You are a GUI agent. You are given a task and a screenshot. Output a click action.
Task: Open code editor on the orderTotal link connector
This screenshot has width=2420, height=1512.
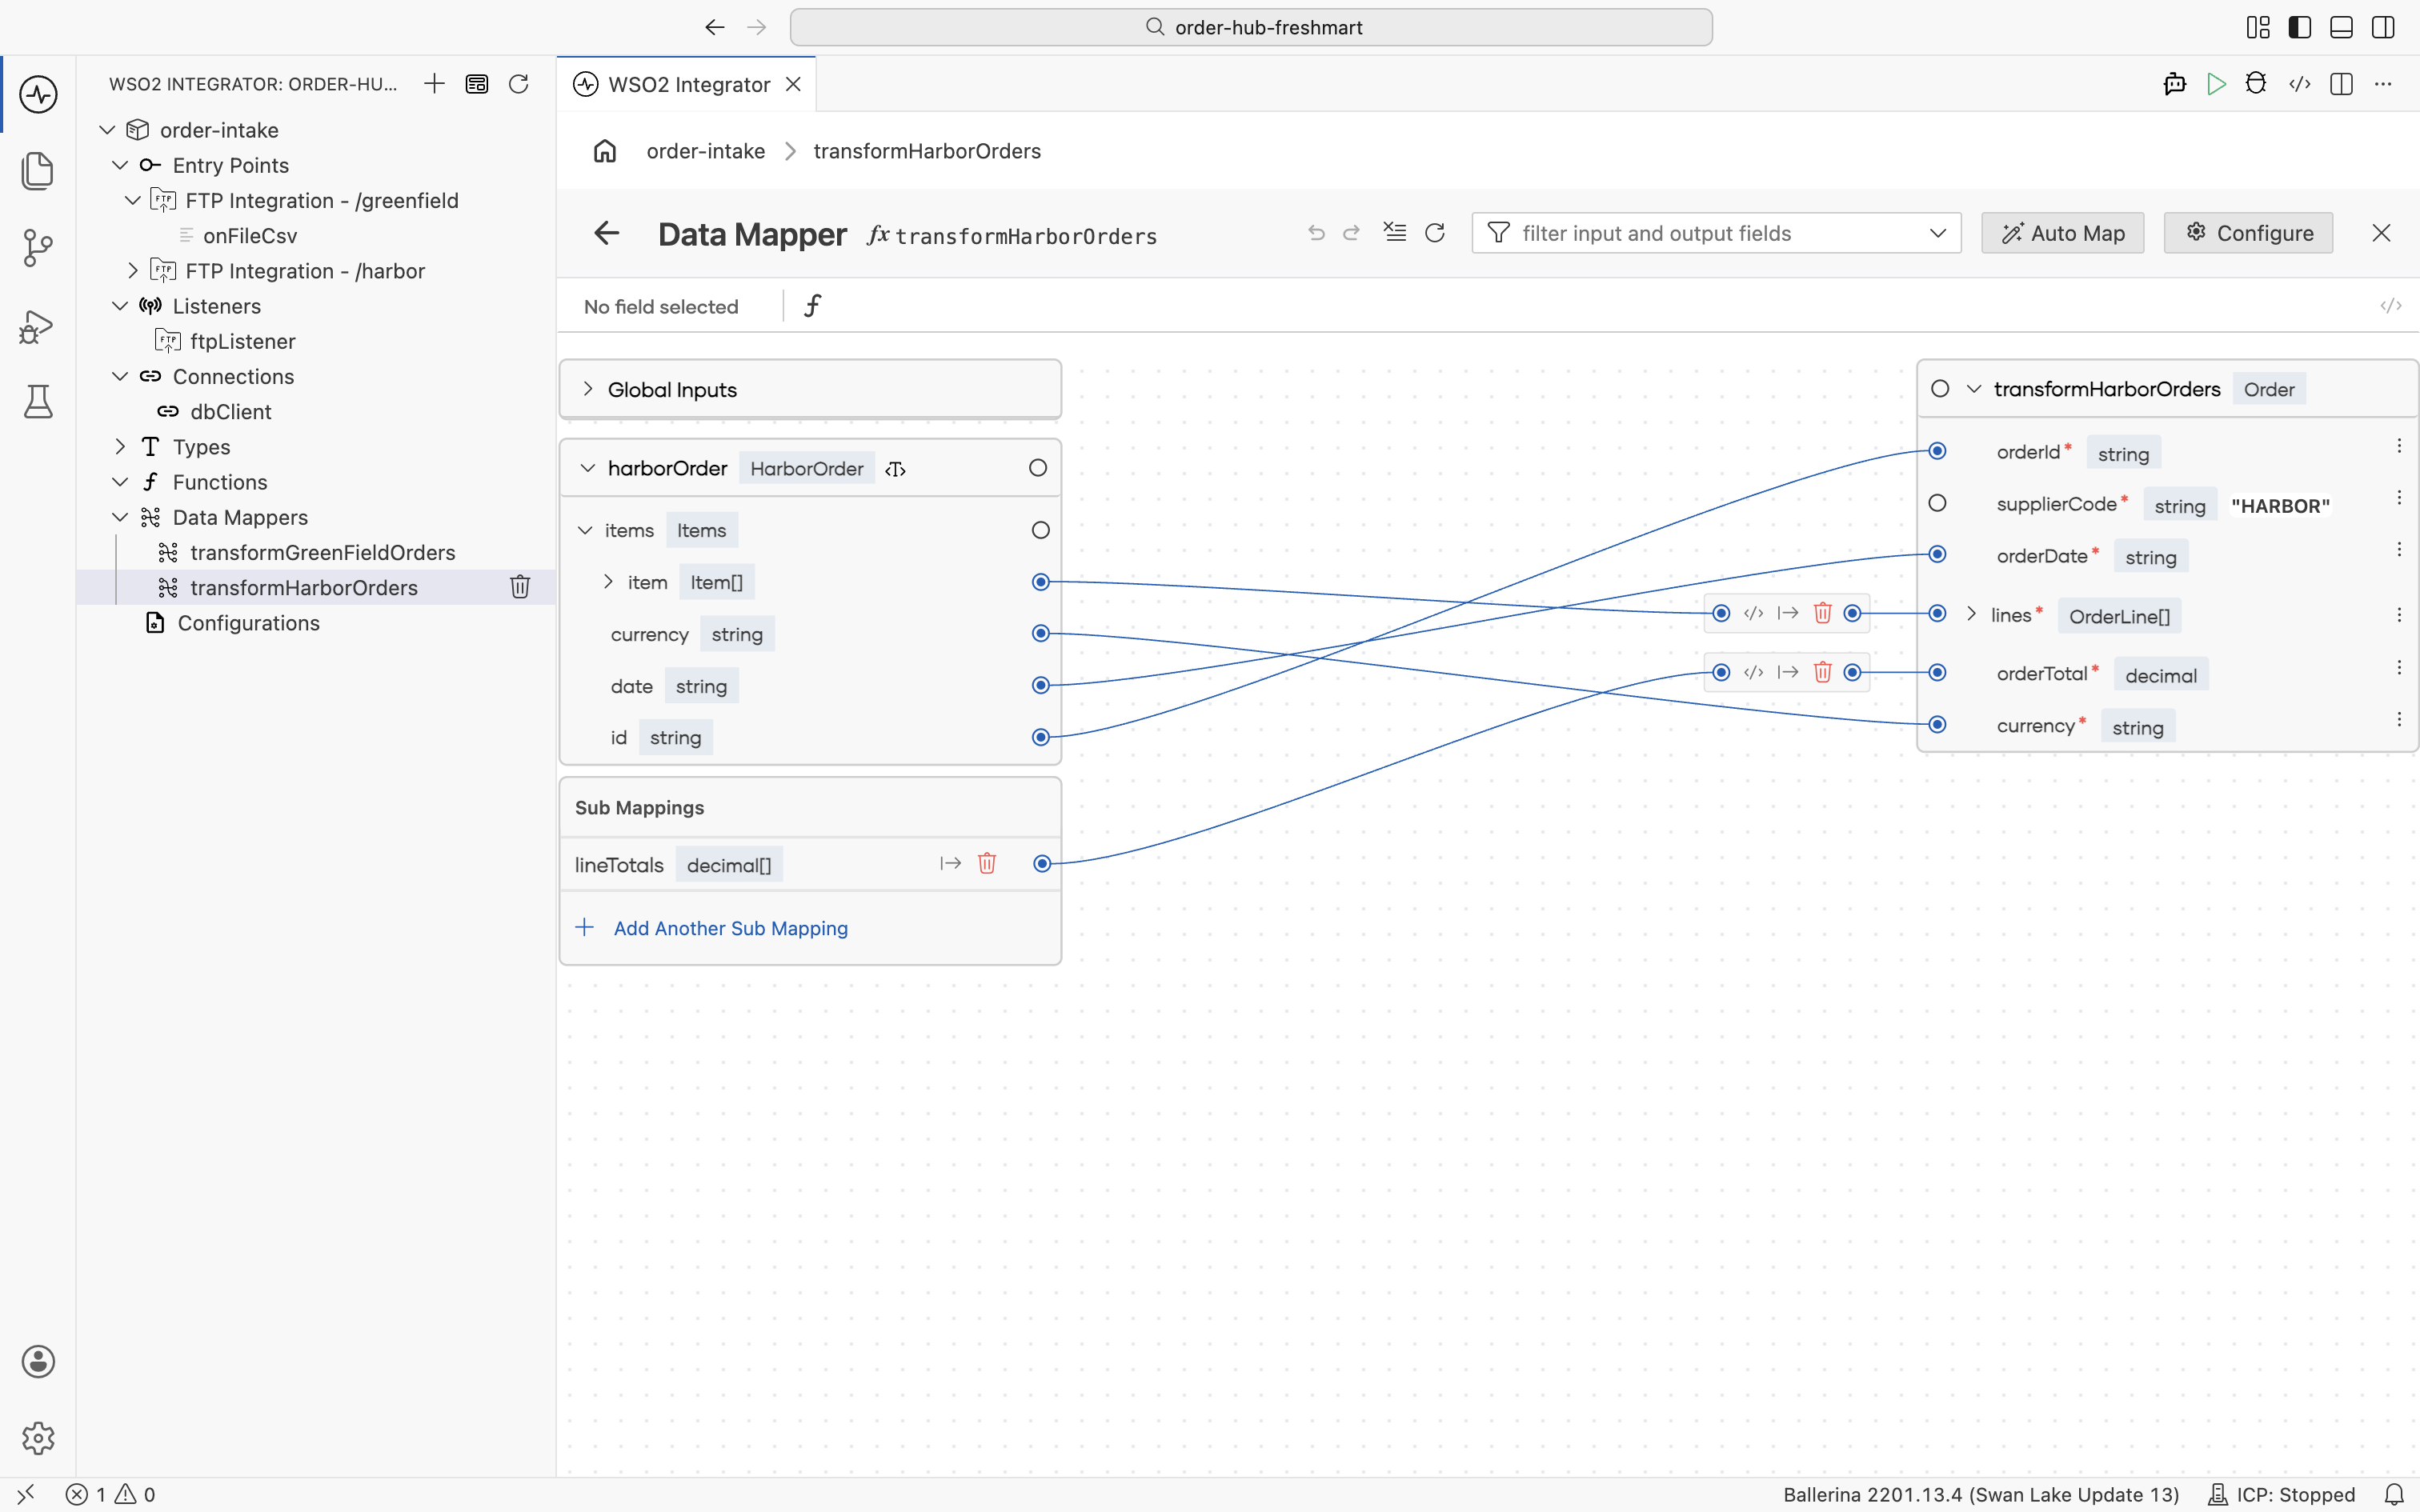(x=1753, y=672)
